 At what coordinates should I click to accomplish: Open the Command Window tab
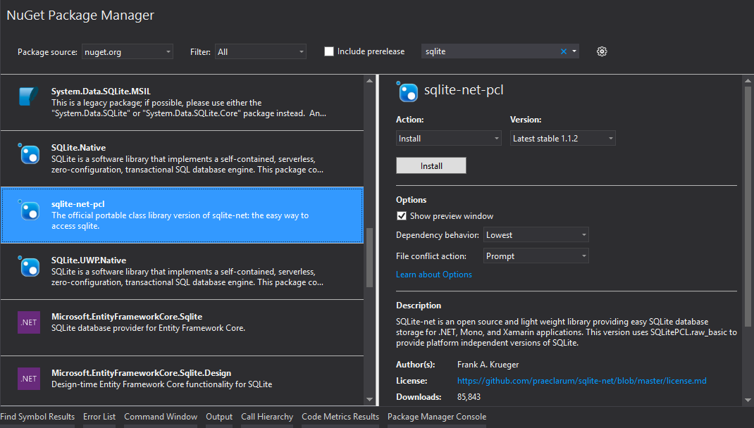pyautogui.click(x=161, y=417)
